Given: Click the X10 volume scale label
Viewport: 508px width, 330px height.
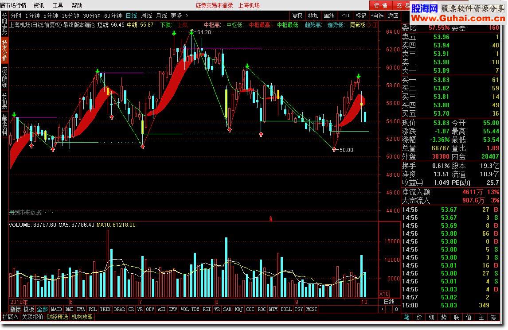Looking at the screenshot, I should point(384,294).
